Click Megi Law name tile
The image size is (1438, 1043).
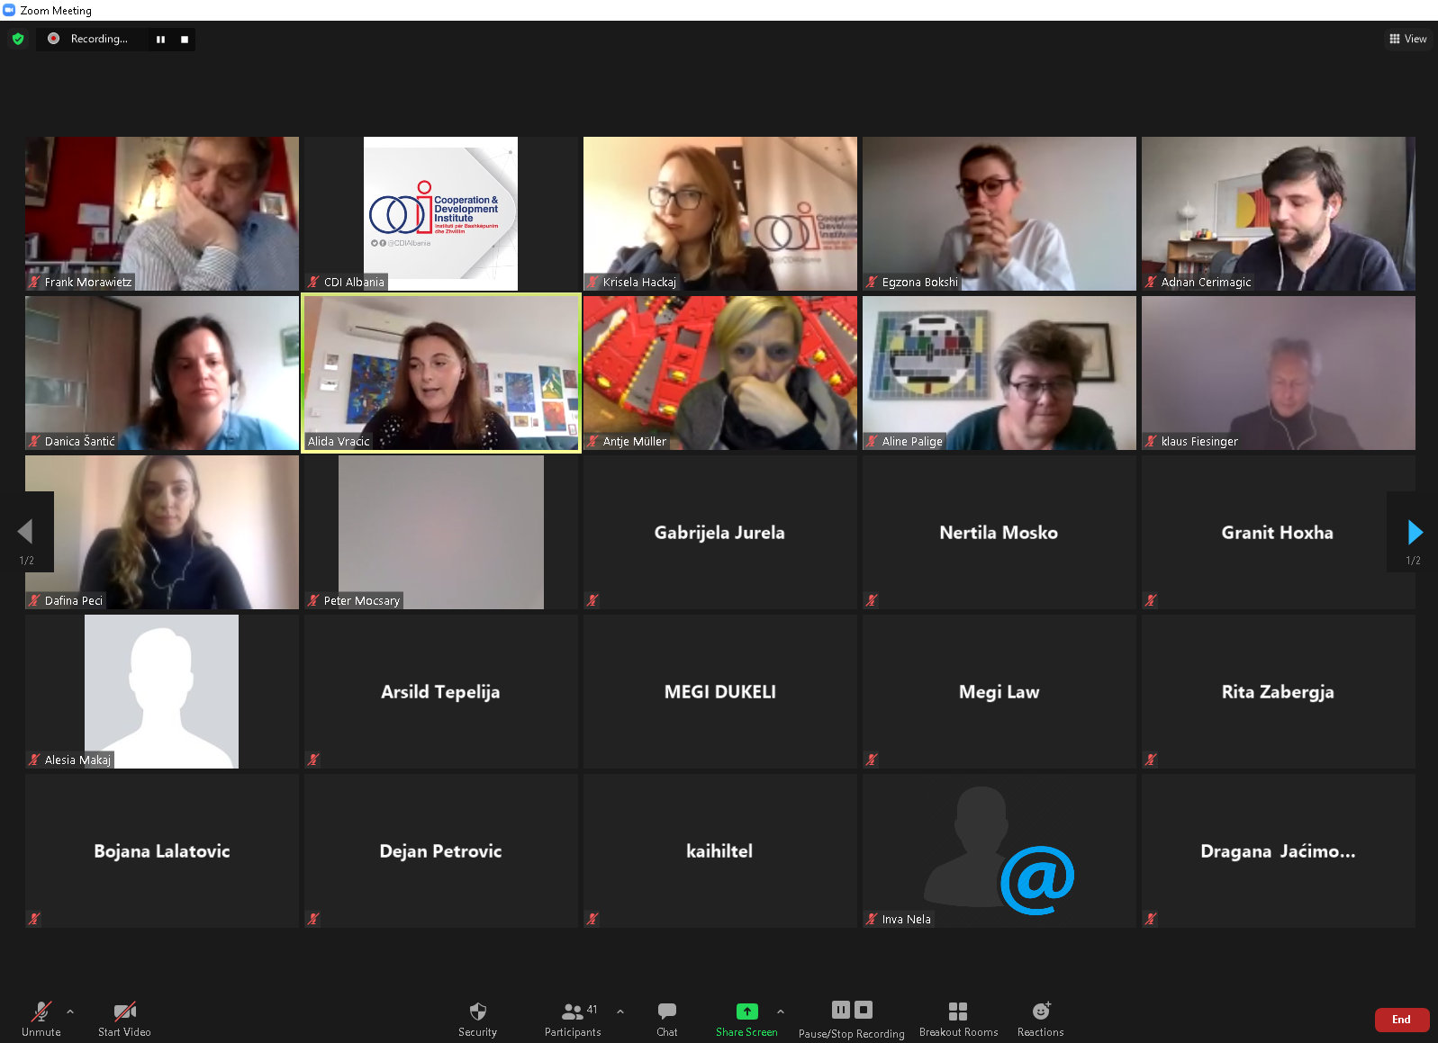(999, 691)
